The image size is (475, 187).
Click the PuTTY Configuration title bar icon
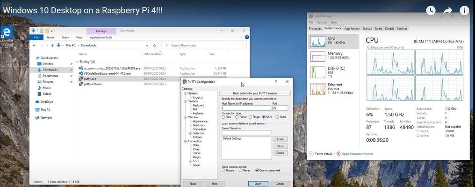pyautogui.click(x=185, y=82)
